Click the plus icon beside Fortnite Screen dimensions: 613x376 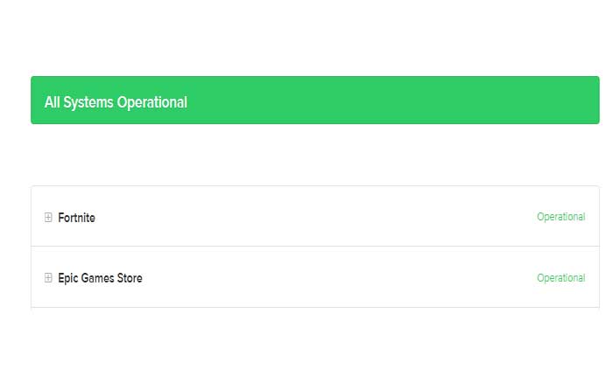tap(48, 218)
